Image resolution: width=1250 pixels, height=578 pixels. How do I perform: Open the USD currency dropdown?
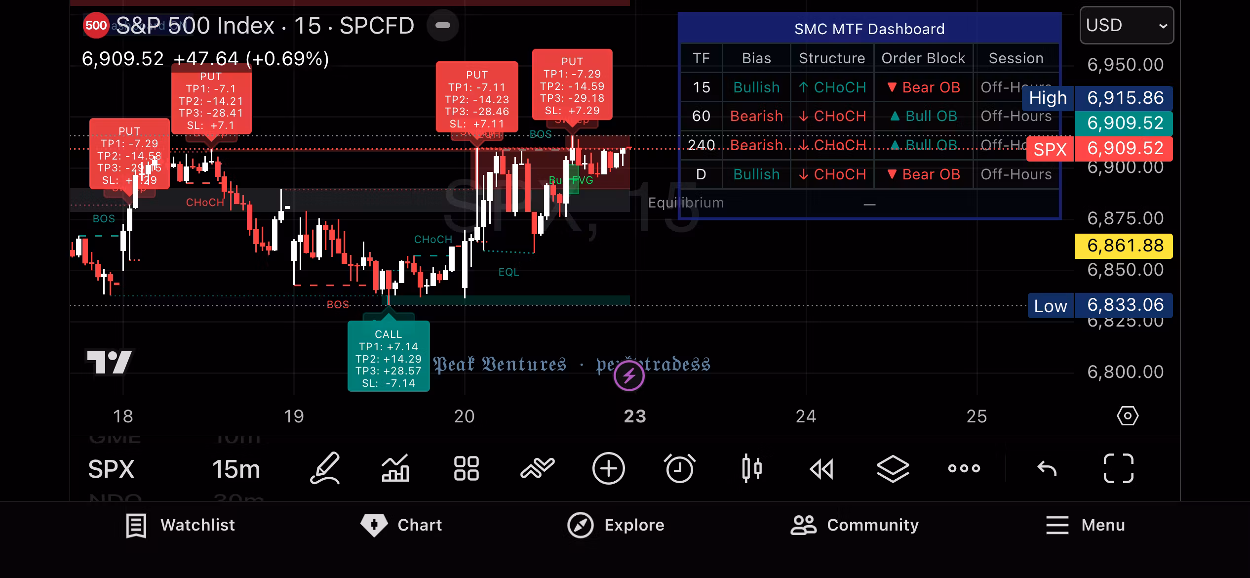click(x=1126, y=25)
